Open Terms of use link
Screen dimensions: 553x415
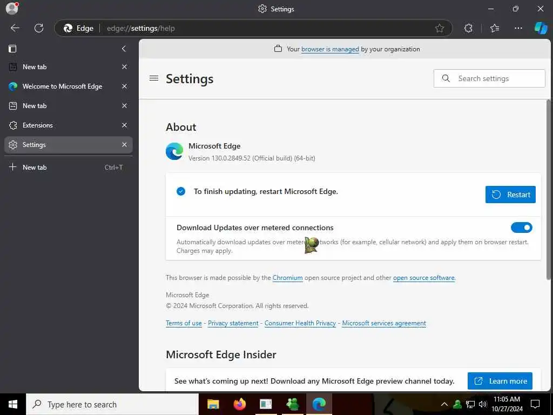tap(184, 323)
